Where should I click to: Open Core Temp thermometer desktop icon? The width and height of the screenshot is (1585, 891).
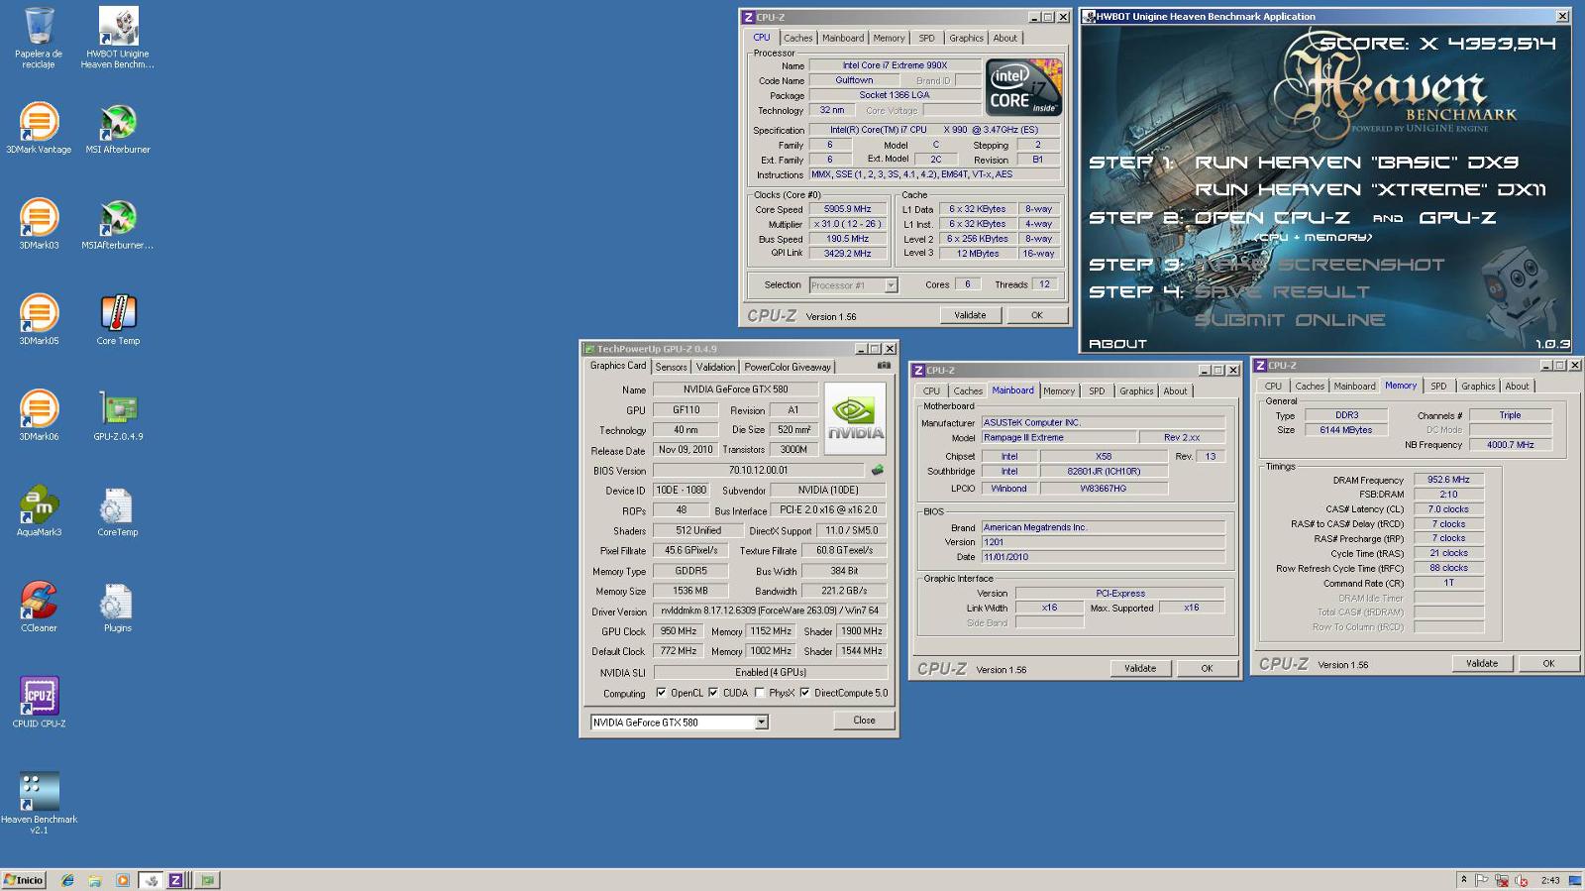pos(118,319)
